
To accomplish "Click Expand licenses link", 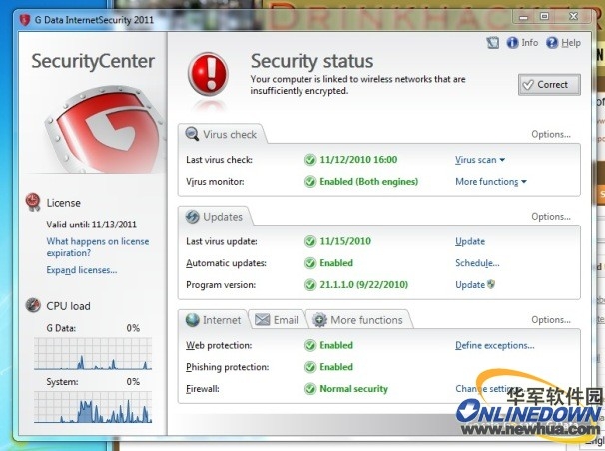I will tap(82, 270).
